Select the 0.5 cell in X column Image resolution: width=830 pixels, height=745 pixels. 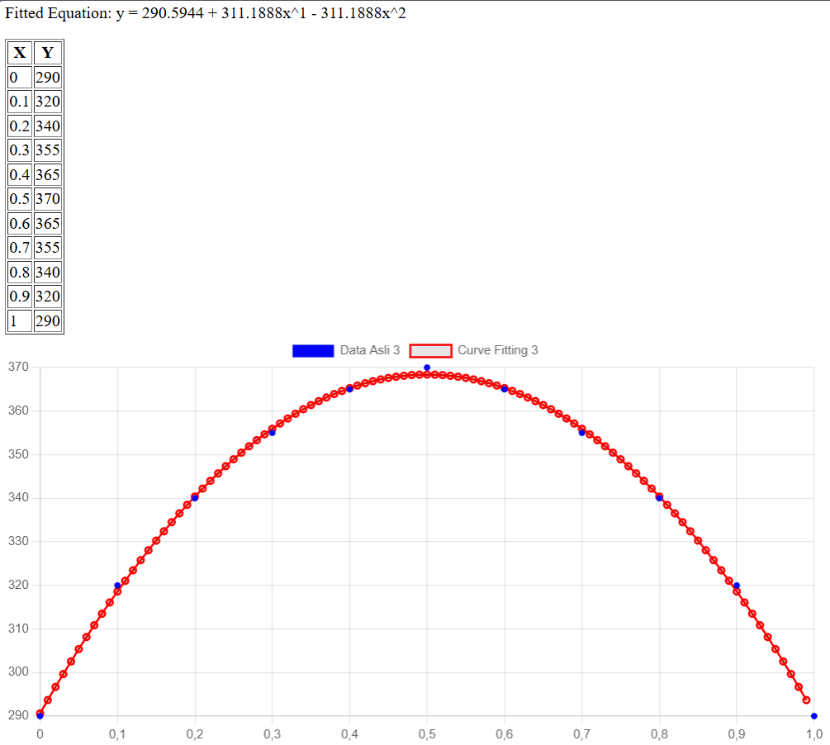pos(19,199)
